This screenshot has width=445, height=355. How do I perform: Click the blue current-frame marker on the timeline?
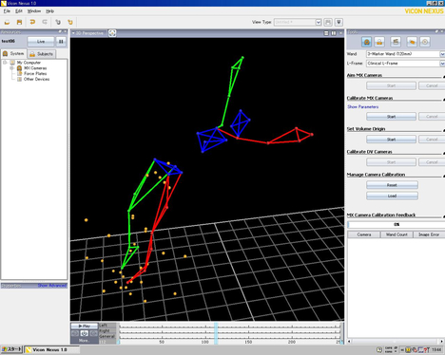pyautogui.click(x=216, y=333)
